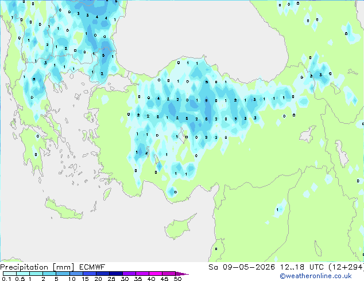Select the 5–10 mm legend color swatch
Screen dimensions: 364x281
click(x=63, y=274)
